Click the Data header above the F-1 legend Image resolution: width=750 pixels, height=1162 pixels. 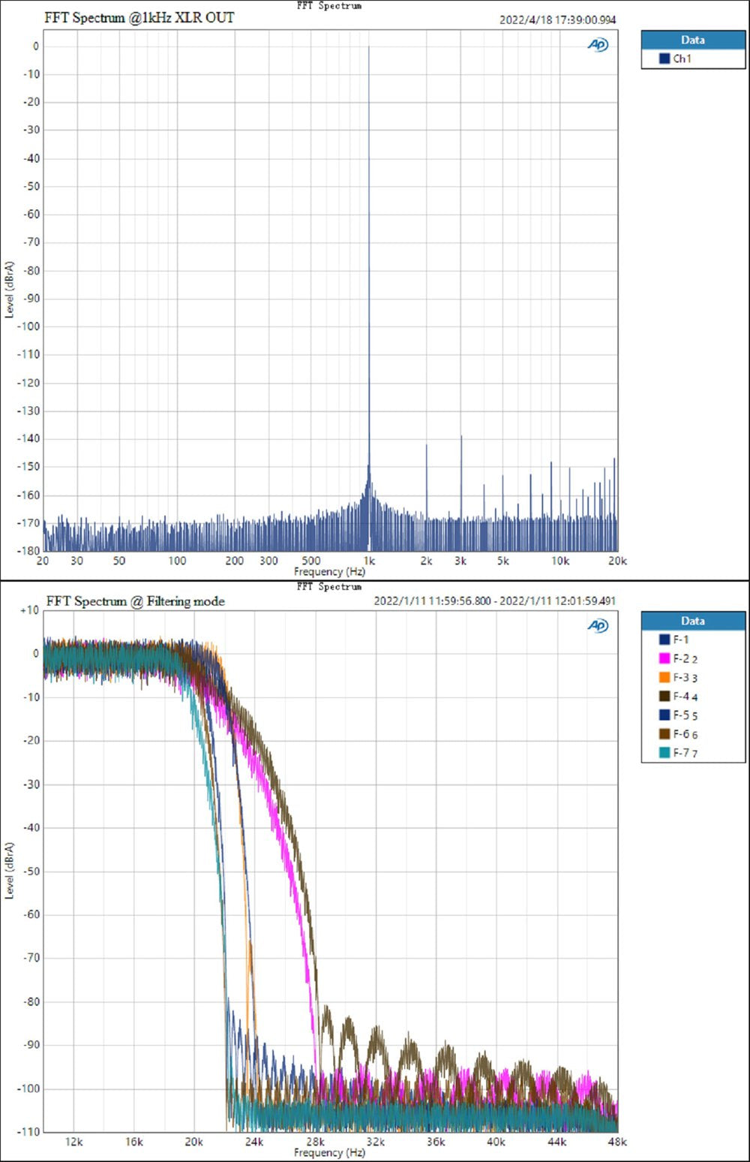pyautogui.click(x=692, y=621)
